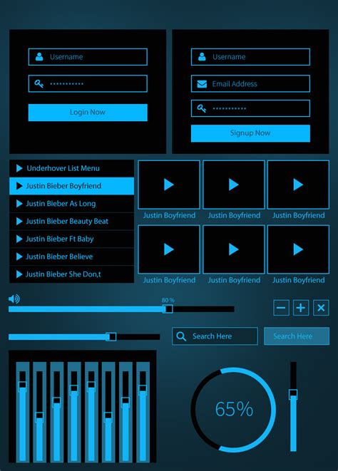Image resolution: width=338 pixels, height=471 pixels.
Task: Click play arrow beside Justin Bieber Believe
Action: [19, 257]
